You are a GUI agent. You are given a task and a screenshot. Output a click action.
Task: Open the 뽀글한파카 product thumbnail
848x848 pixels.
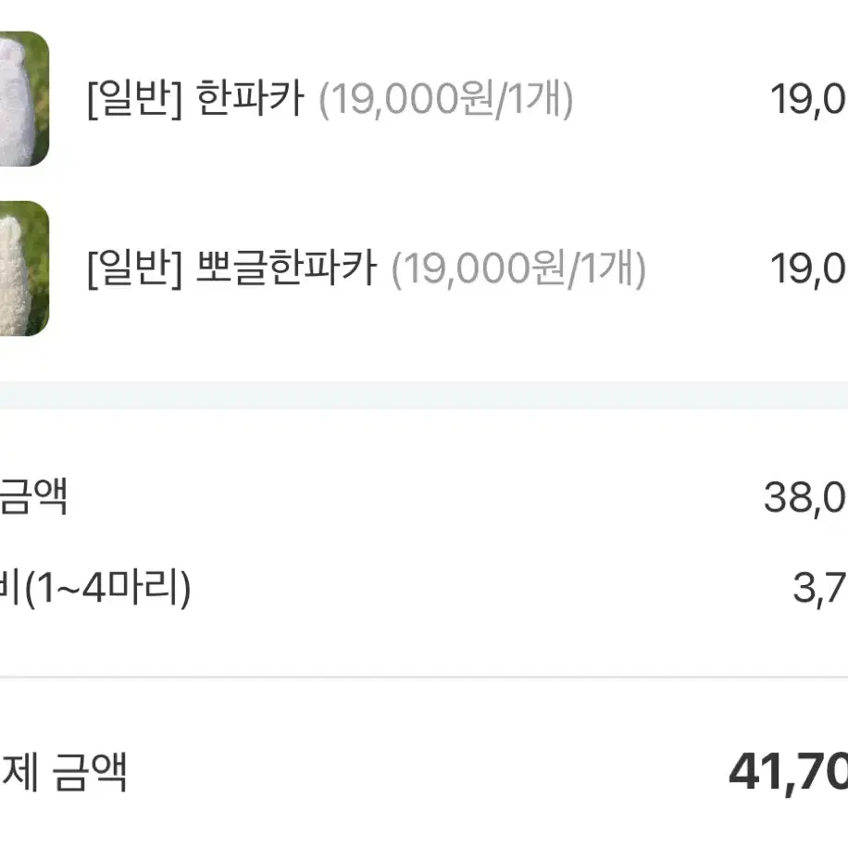click(x=24, y=268)
